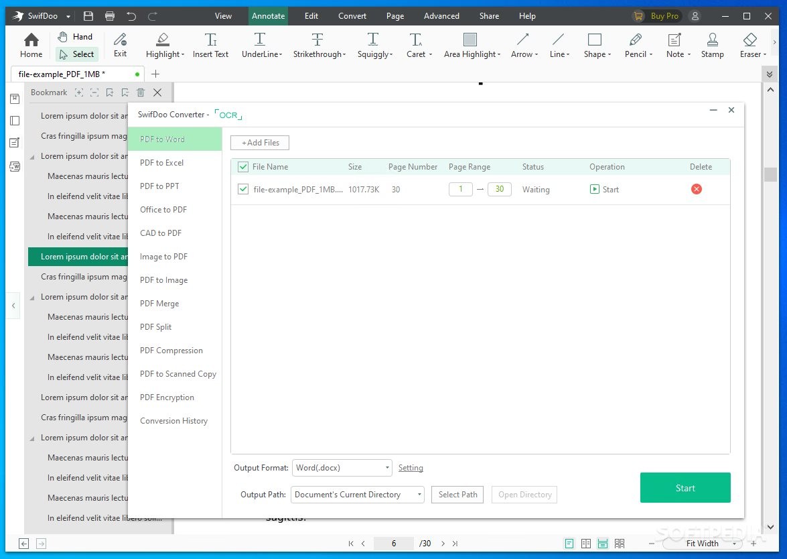Open the Output Format dropdown
The width and height of the screenshot is (787, 559).
342,468
